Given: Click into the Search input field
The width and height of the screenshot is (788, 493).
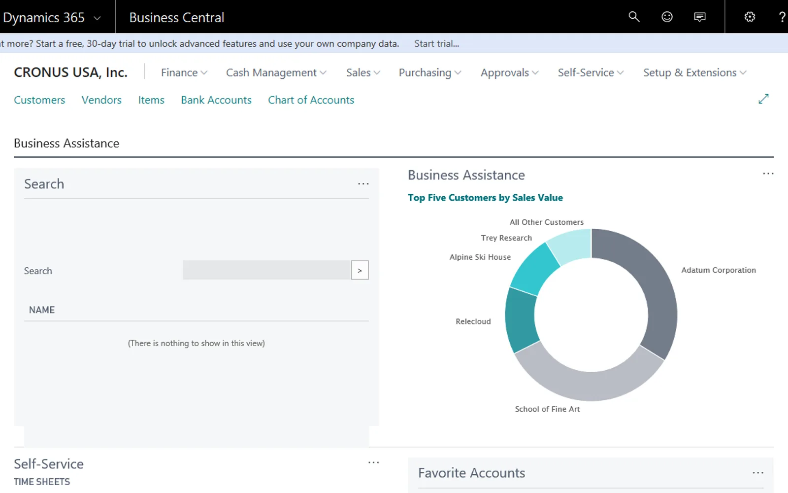Looking at the screenshot, I should (x=266, y=270).
